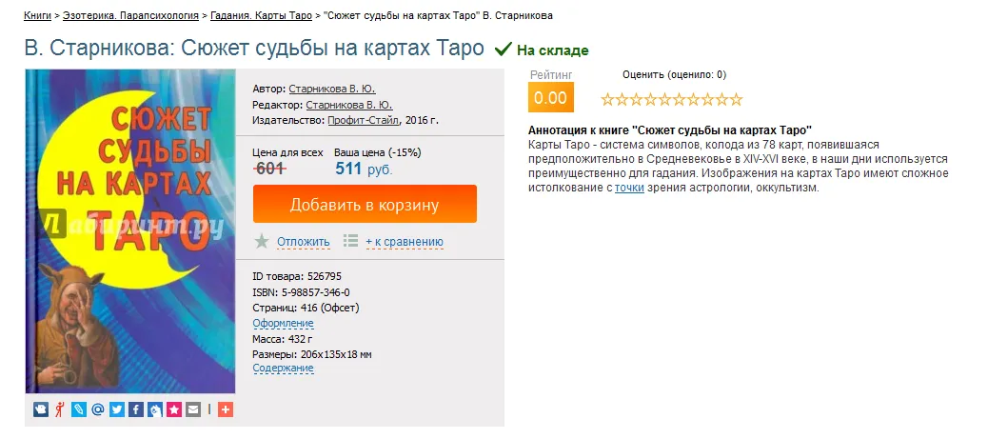Screen dimensions: 988x439
Task: Rate the book with the tenth star
Action: click(736, 99)
